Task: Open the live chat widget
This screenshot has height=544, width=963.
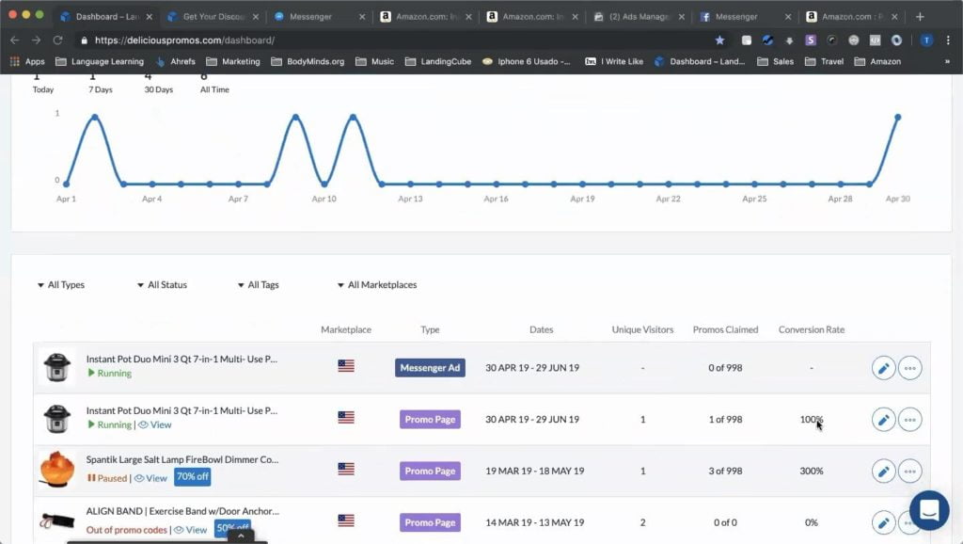Action: coord(929,510)
